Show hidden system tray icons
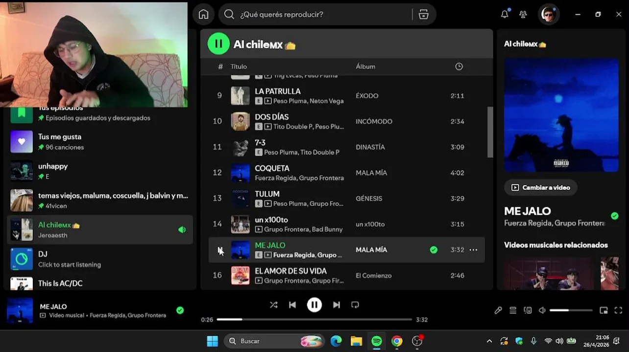 pos(489,341)
